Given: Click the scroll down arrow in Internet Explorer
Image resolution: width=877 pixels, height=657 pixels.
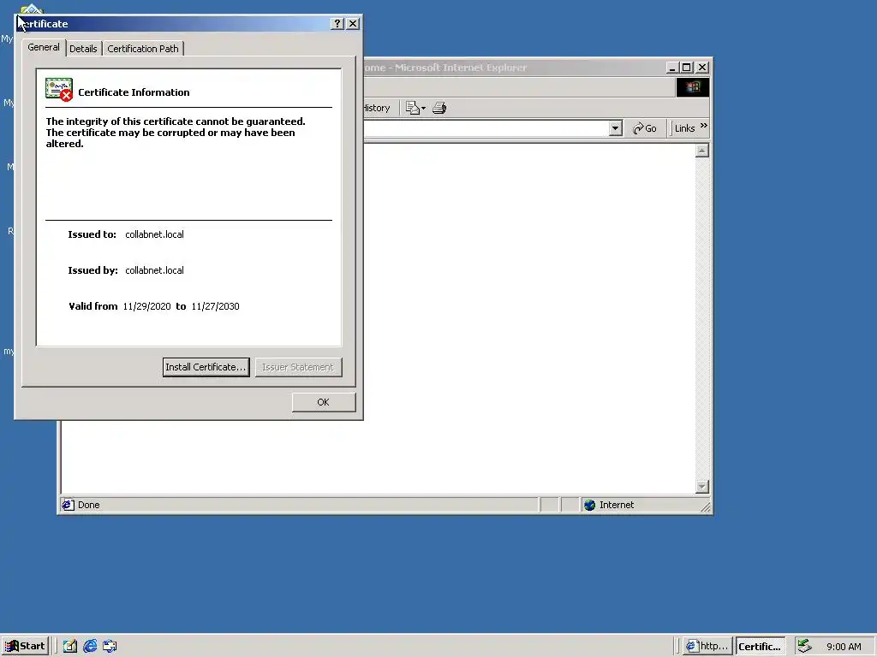Looking at the screenshot, I should (x=702, y=487).
